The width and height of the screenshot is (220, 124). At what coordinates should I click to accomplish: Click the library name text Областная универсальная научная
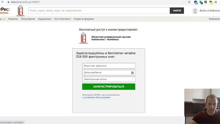111,37
